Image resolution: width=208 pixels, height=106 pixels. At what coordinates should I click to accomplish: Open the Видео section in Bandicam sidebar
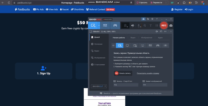(99, 51)
